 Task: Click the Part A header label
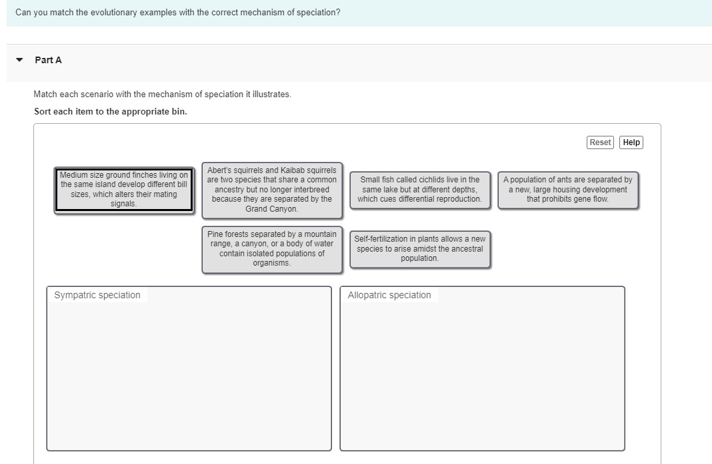pyautogui.click(x=48, y=60)
